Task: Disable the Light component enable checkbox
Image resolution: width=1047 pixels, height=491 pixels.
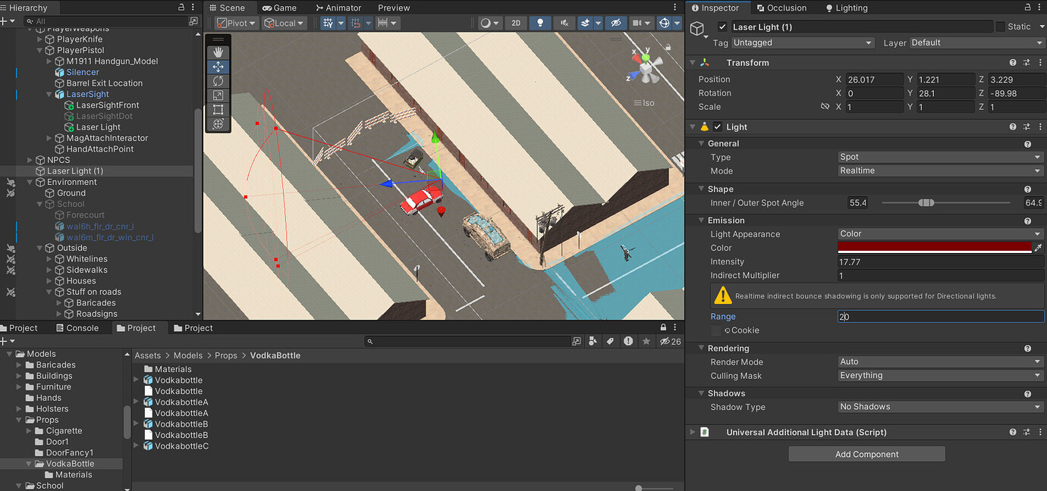Action: [x=716, y=127]
